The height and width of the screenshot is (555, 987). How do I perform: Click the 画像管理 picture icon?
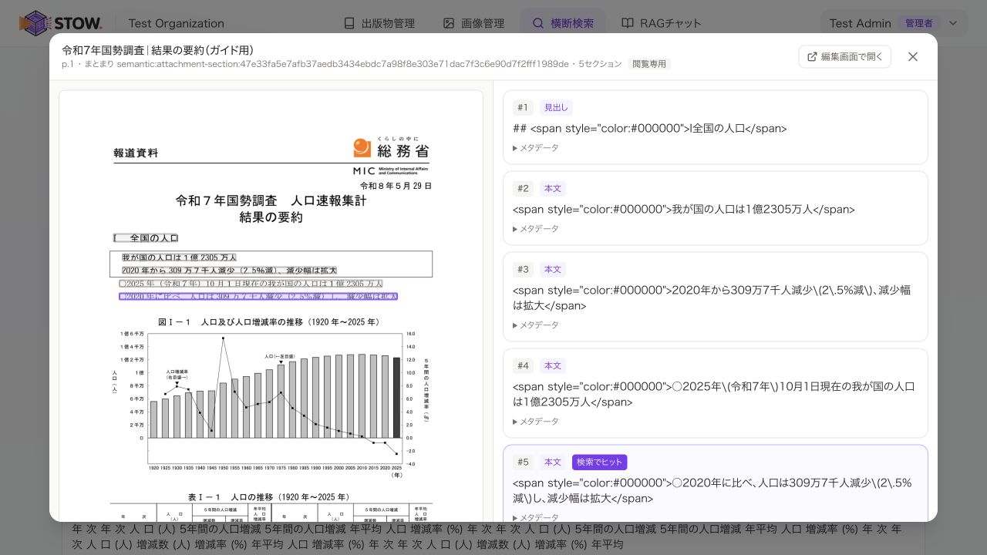coord(449,23)
